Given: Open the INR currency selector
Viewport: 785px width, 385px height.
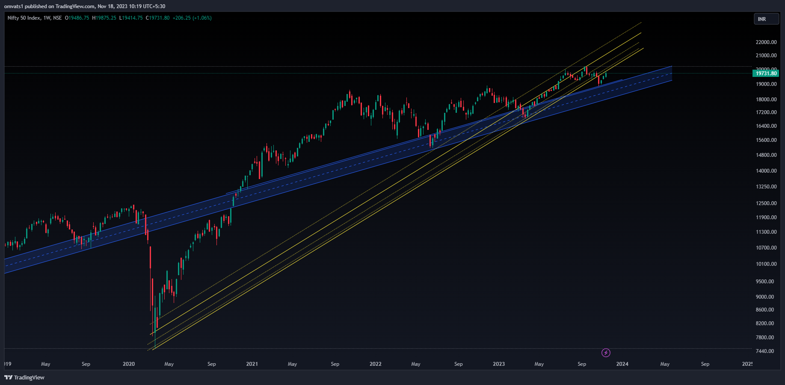Looking at the screenshot, I should pos(766,19).
